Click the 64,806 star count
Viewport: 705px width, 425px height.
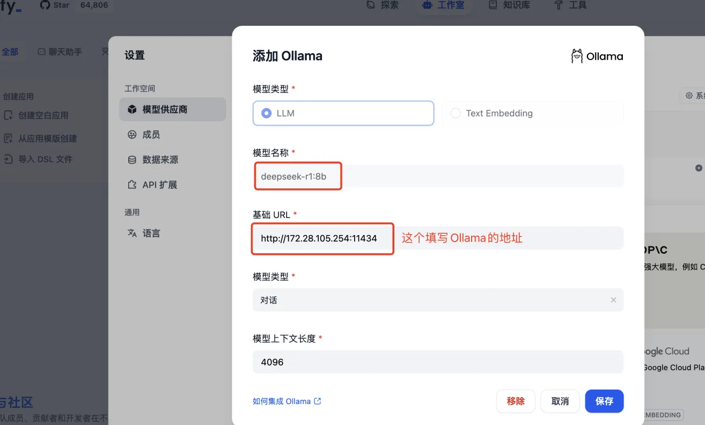point(94,5)
